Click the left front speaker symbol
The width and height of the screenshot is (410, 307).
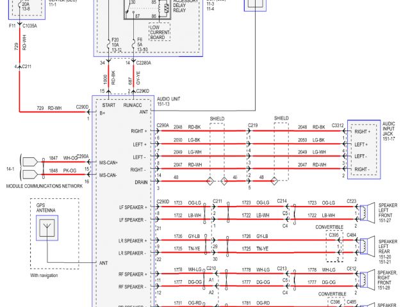[367, 212]
